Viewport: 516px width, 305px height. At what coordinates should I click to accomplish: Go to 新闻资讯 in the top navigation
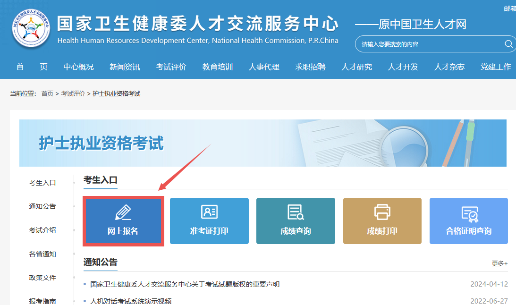click(125, 67)
